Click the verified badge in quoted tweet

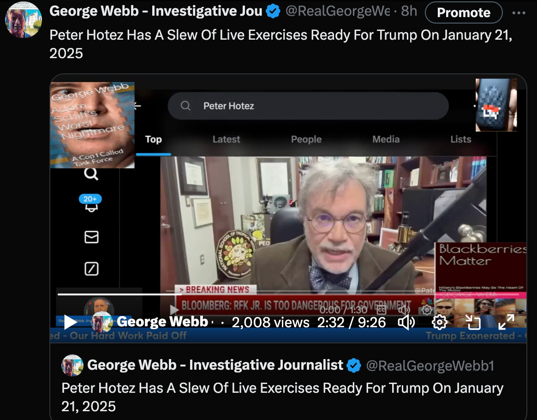(354, 366)
